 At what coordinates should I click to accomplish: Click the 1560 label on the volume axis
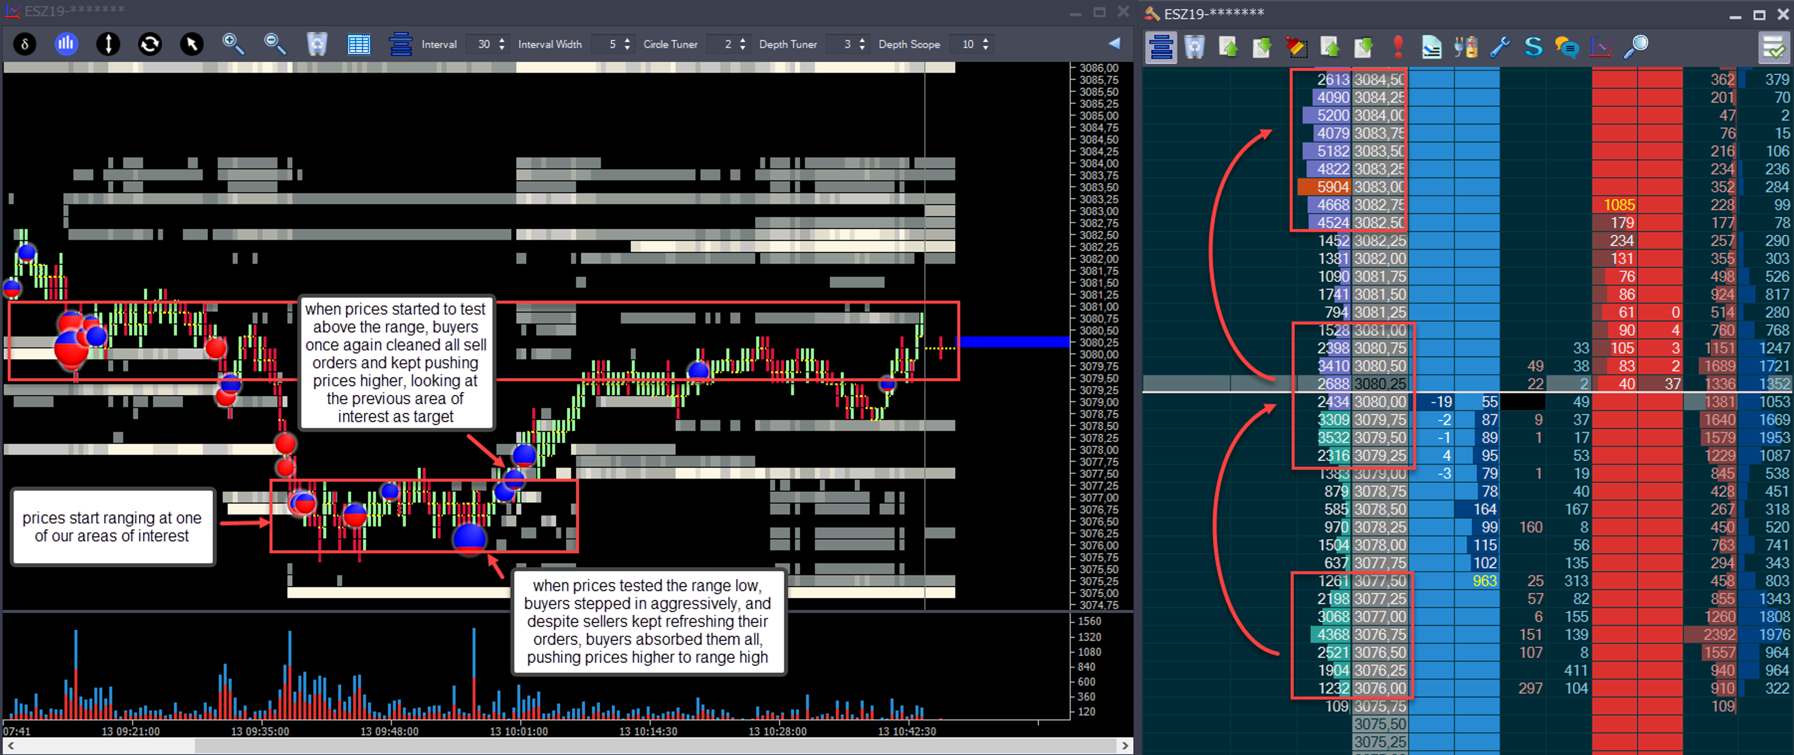click(1089, 621)
